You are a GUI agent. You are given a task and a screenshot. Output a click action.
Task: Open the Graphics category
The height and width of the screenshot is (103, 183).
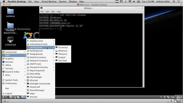(14, 58)
